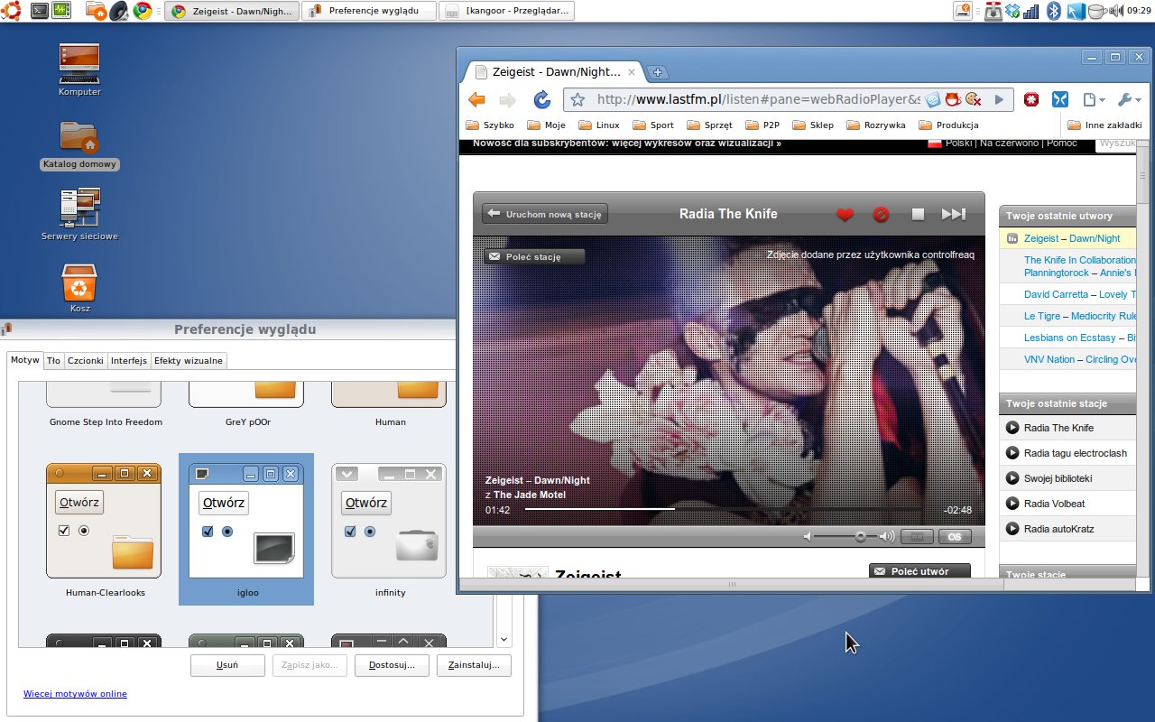Click the cookie blocker icon in address bar
Viewport: 1155px width, 722px height.
pos(973,99)
